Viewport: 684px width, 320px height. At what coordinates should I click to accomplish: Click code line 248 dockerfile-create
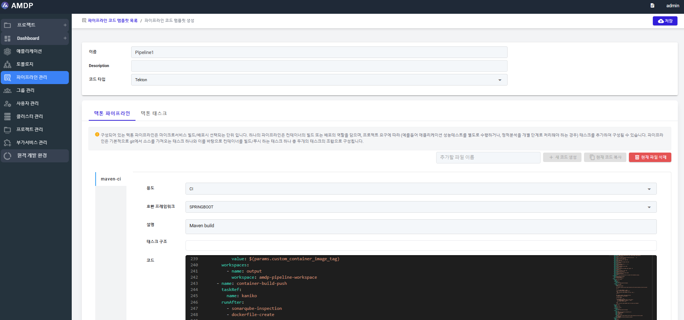coord(250,315)
